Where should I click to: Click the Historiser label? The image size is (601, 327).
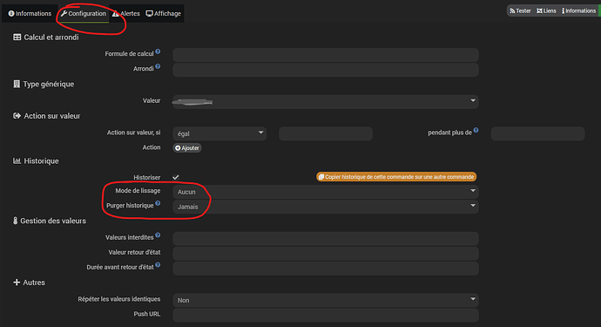click(147, 177)
